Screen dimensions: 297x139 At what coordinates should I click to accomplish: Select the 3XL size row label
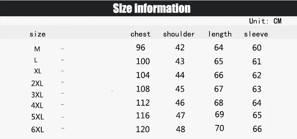(x=37, y=95)
